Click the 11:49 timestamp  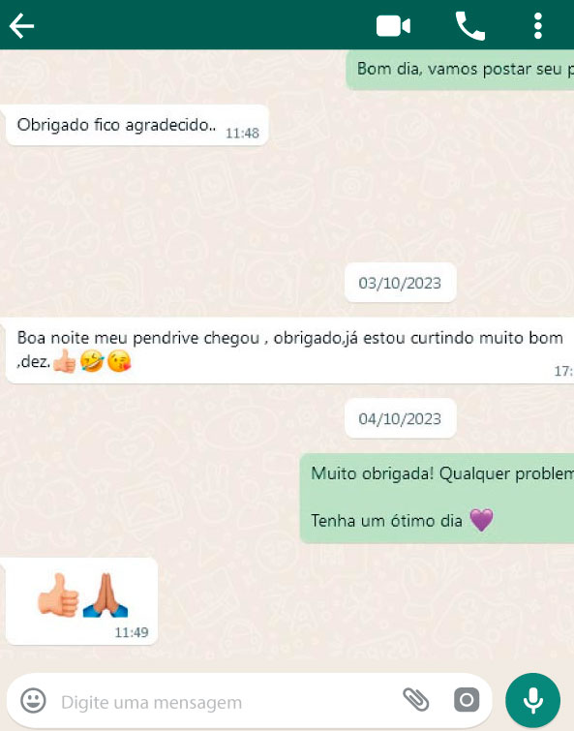click(132, 632)
